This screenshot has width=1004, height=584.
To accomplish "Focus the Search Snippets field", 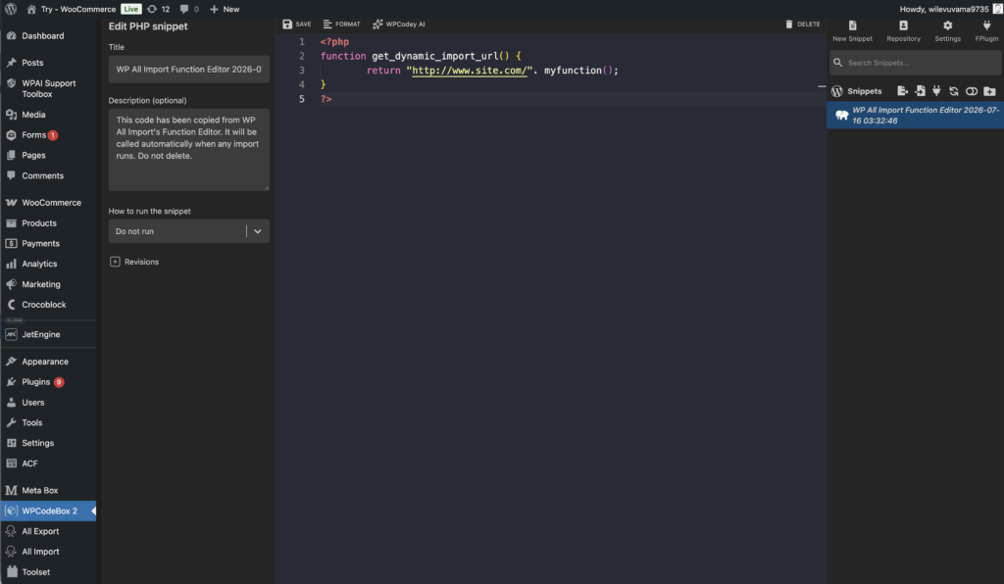I will point(916,63).
